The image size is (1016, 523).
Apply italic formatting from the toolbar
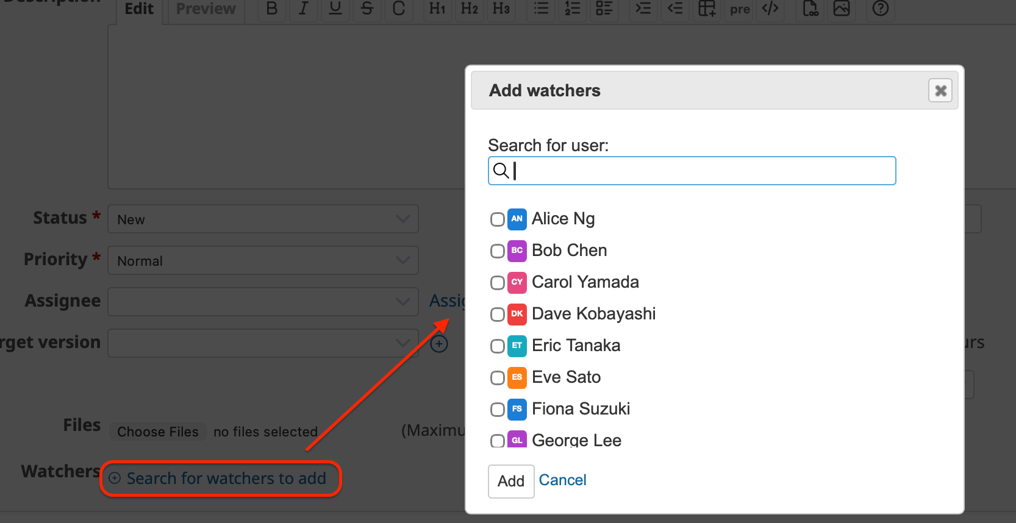(303, 9)
